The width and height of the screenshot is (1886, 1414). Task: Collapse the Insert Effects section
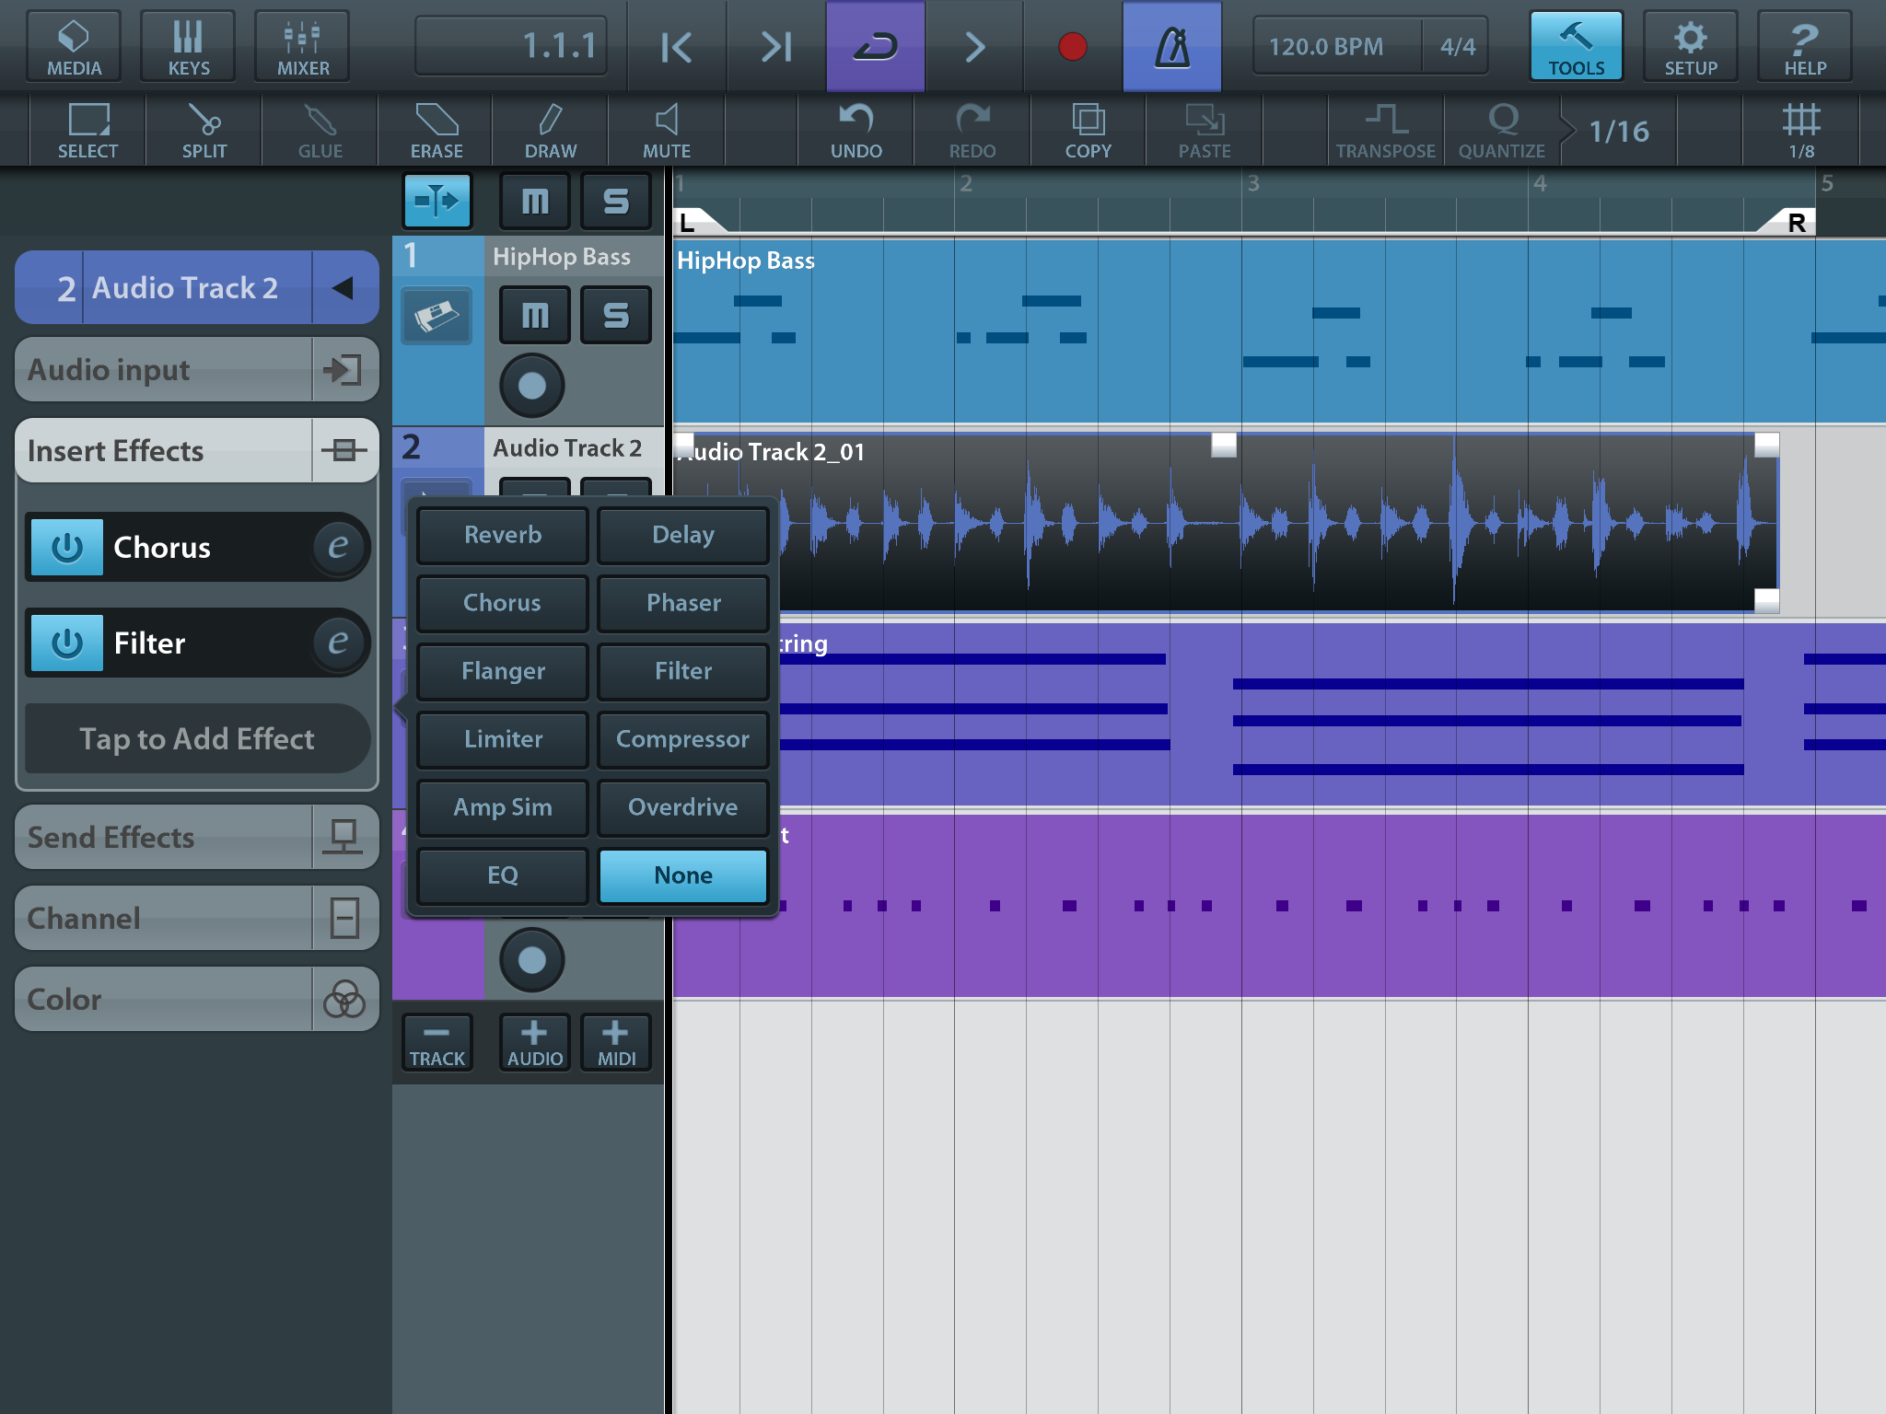197,451
